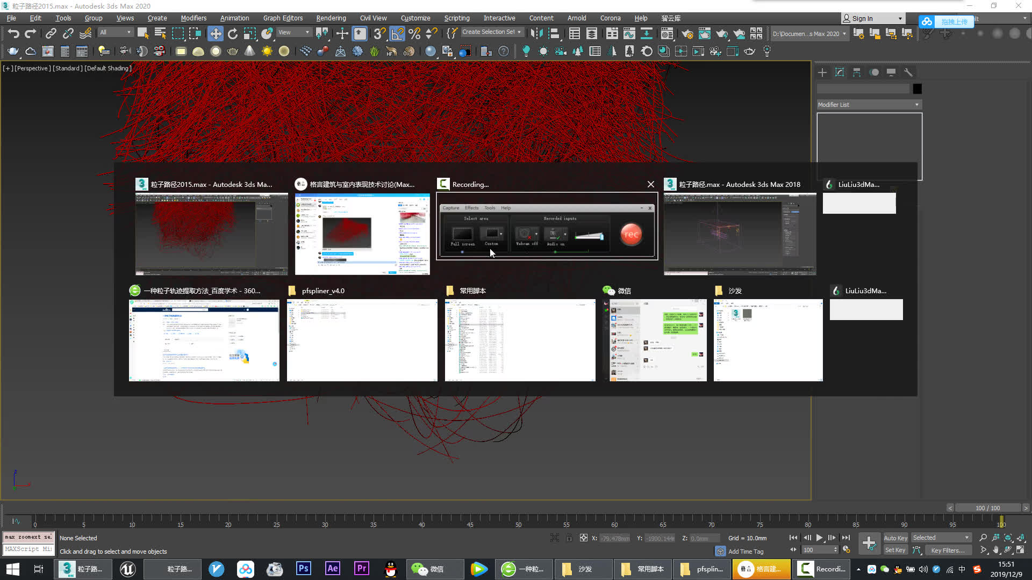Screen dimensions: 1032x580
Task: Click the Key Filters... button
Action: 948,550
